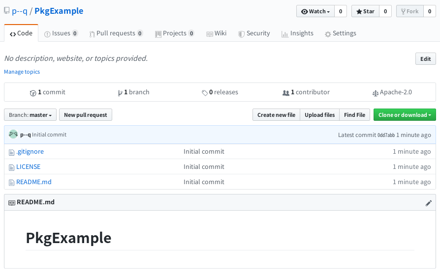Open the Insights tab
The height and width of the screenshot is (274, 440).
297,33
